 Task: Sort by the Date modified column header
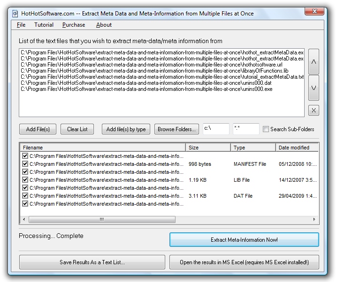click(x=297, y=148)
